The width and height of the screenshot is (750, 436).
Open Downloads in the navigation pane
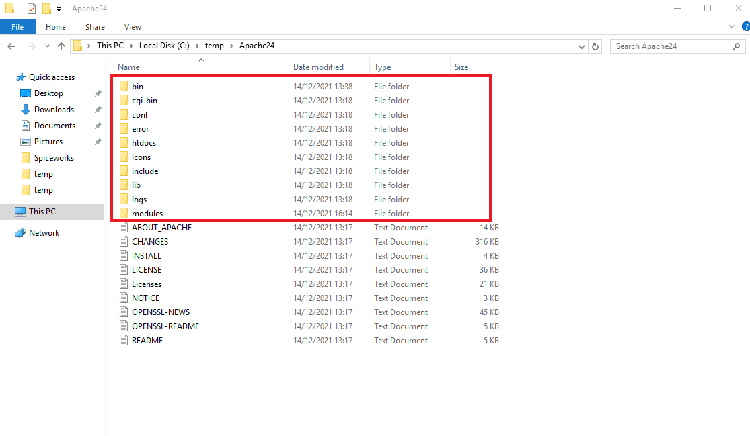(x=54, y=110)
